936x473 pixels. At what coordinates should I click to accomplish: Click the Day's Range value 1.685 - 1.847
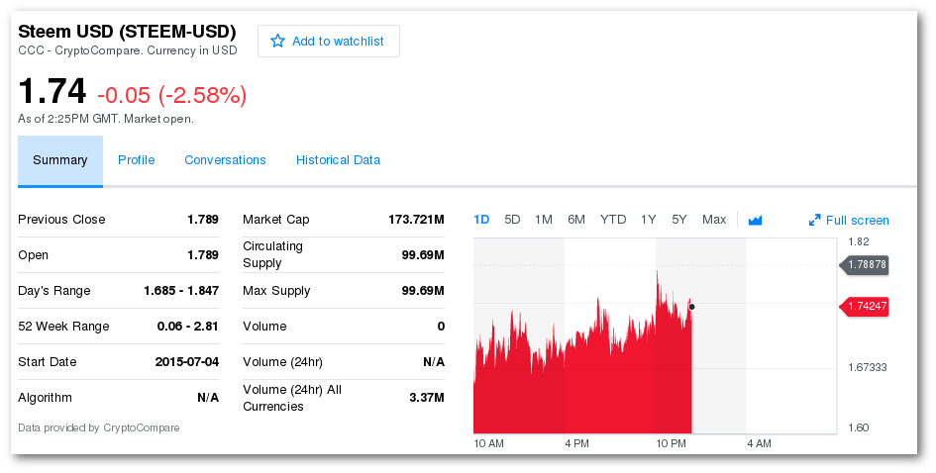181,291
